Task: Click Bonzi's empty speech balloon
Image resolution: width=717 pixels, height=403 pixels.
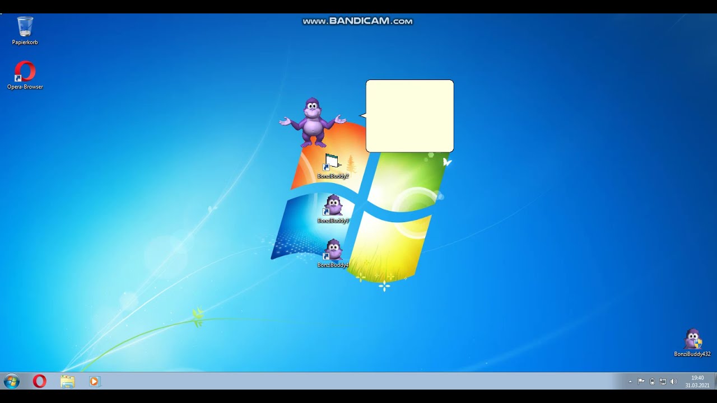Action: [x=409, y=116]
